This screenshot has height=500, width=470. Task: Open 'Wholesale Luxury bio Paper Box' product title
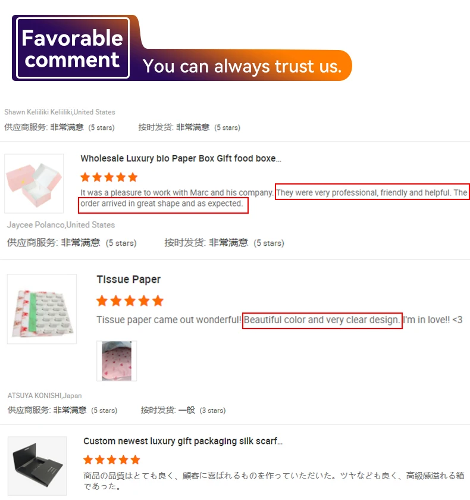click(x=181, y=158)
